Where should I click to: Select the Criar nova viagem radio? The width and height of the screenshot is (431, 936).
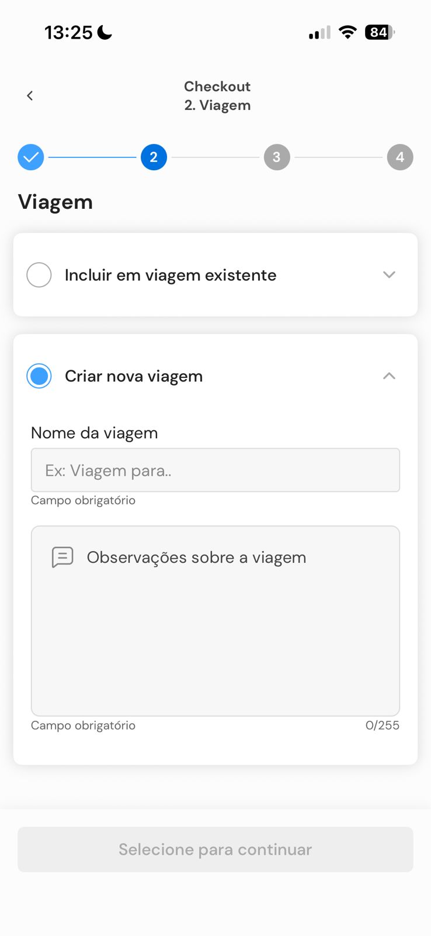(x=39, y=376)
